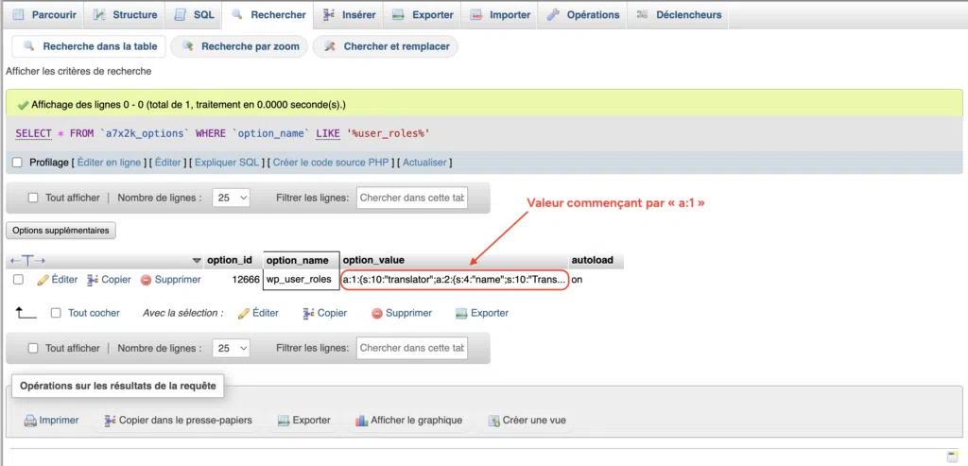Image resolution: width=968 pixels, height=466 pixels.
Task: Click the Exporter icon in query results operations
Action: [284, 421]
